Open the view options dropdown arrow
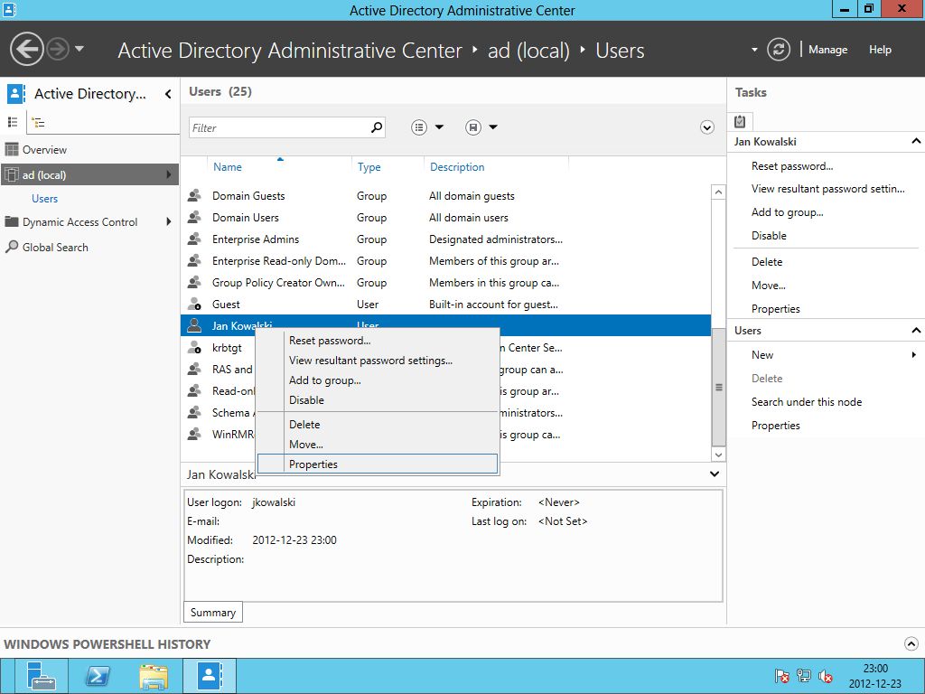This screenshot has height=694, width=925. [440, 127]
